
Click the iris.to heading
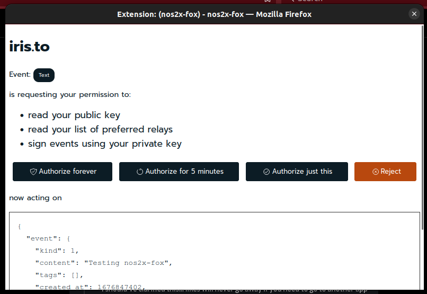[x=30, y=47]
